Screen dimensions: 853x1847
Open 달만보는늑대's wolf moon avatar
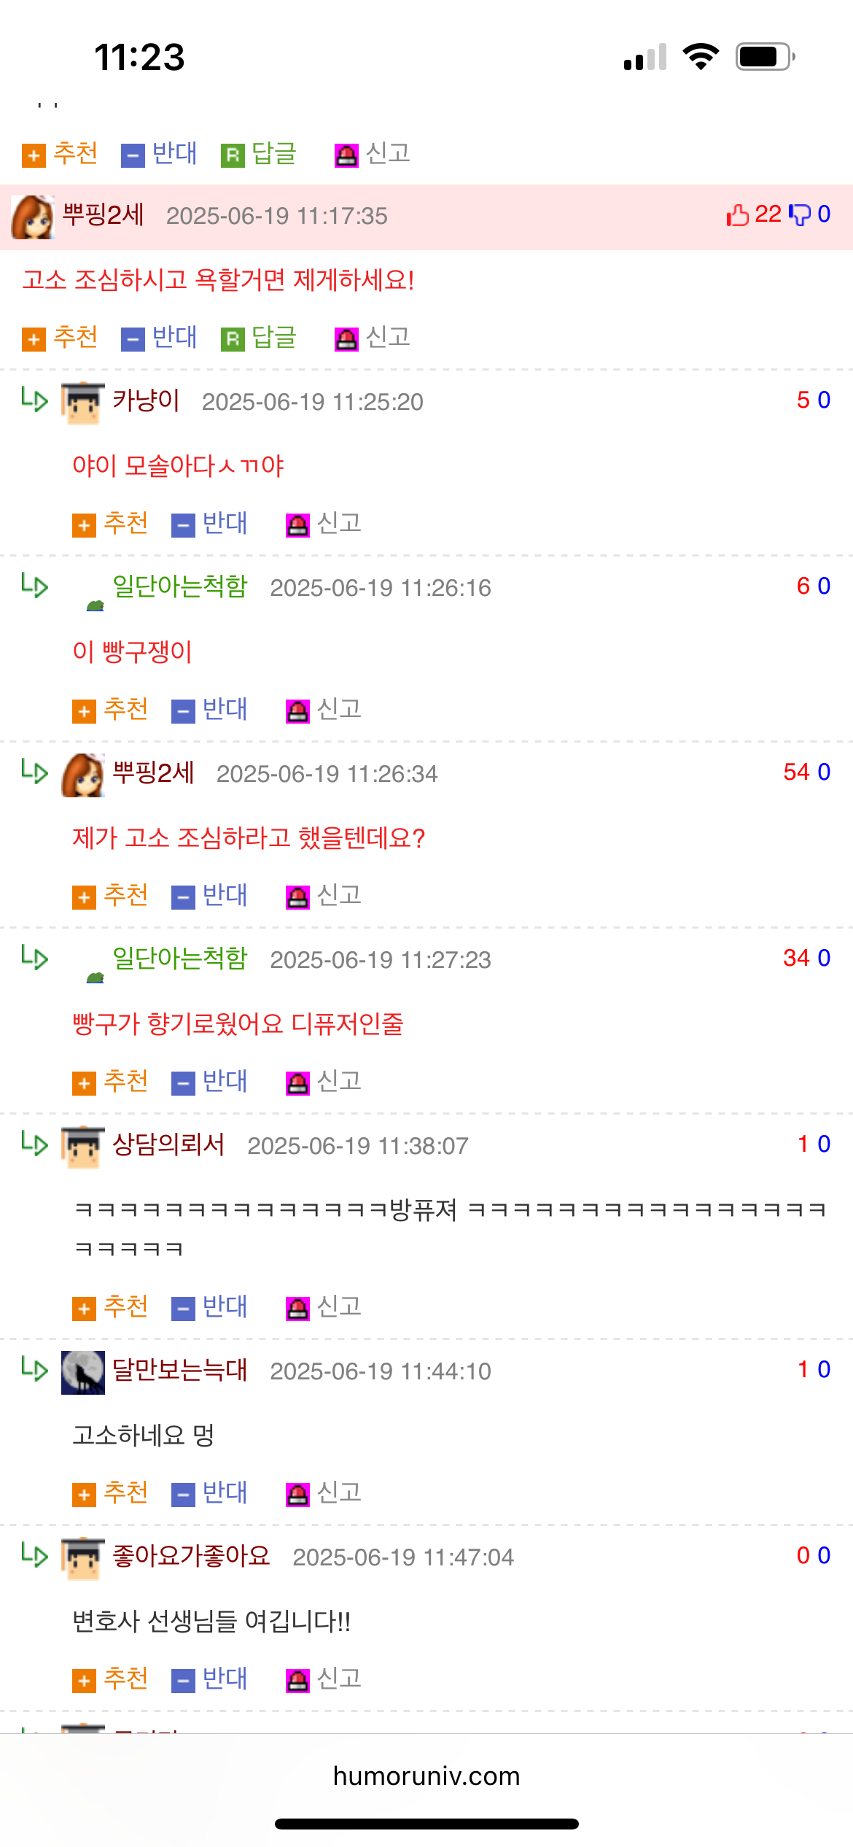pos(83,1372)
